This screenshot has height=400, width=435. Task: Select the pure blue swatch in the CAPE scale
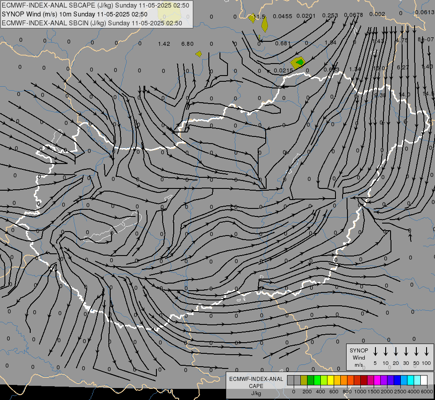(x=397, y=380)
